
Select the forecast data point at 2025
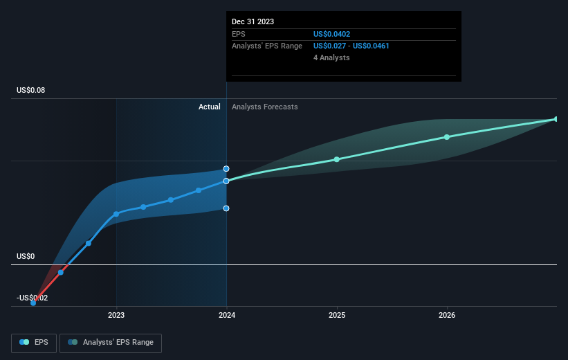(337, 159)
